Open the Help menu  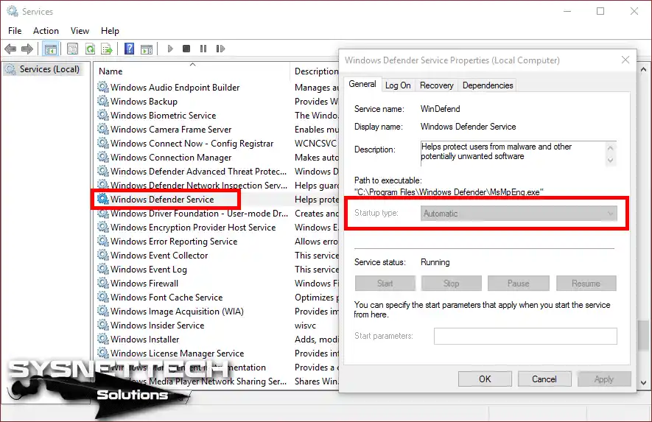tap(110, 31)
